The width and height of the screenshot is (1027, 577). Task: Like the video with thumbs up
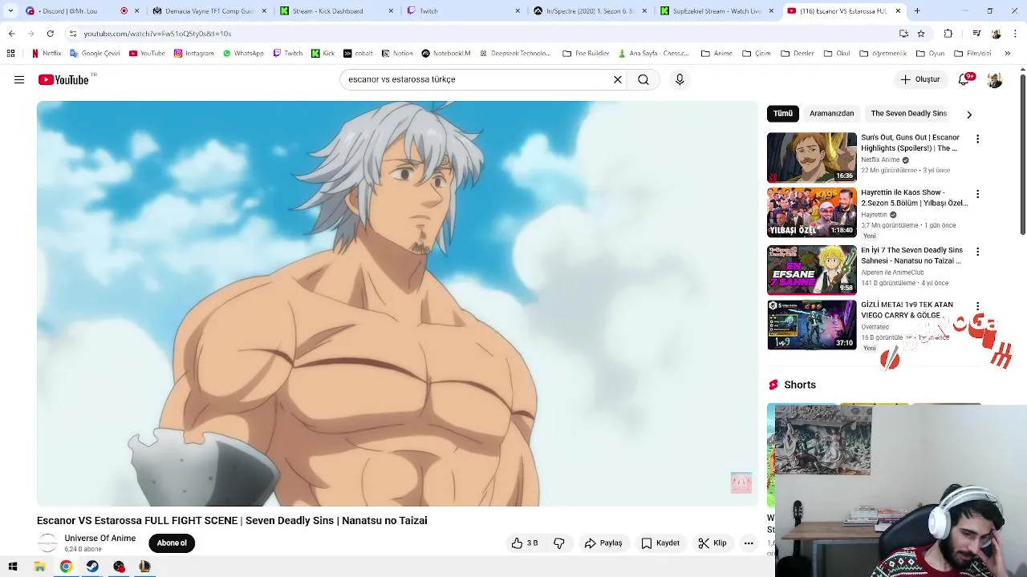point(525,543)
